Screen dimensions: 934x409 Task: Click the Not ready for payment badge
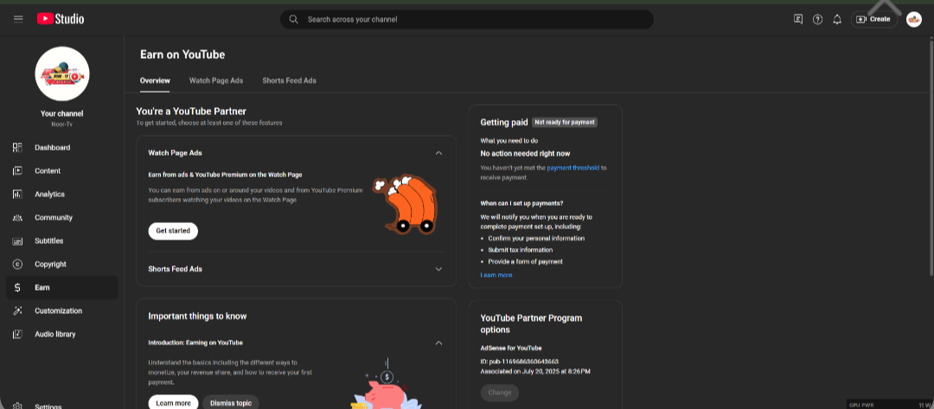point(565,122)
